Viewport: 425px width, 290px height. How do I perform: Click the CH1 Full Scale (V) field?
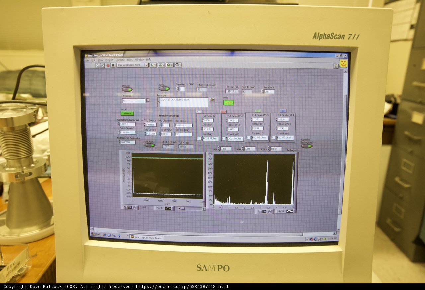tap(207, 120)
